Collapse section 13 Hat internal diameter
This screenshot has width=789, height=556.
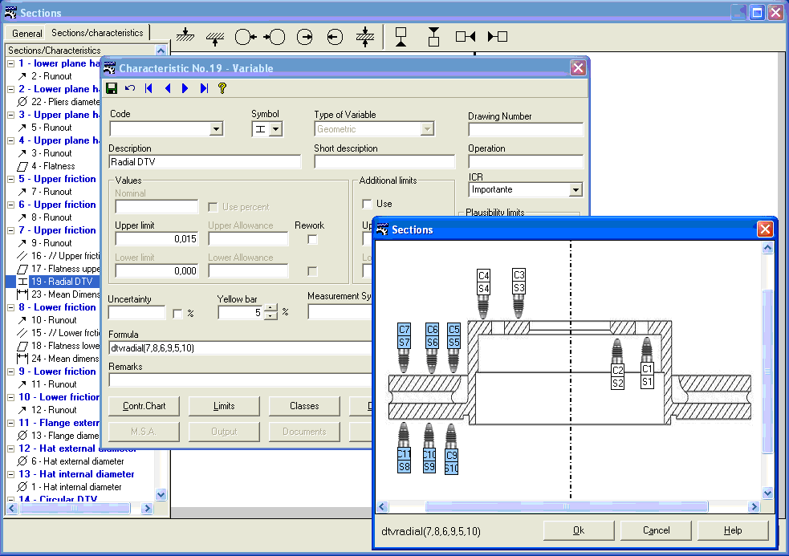[x=10, y=474]
